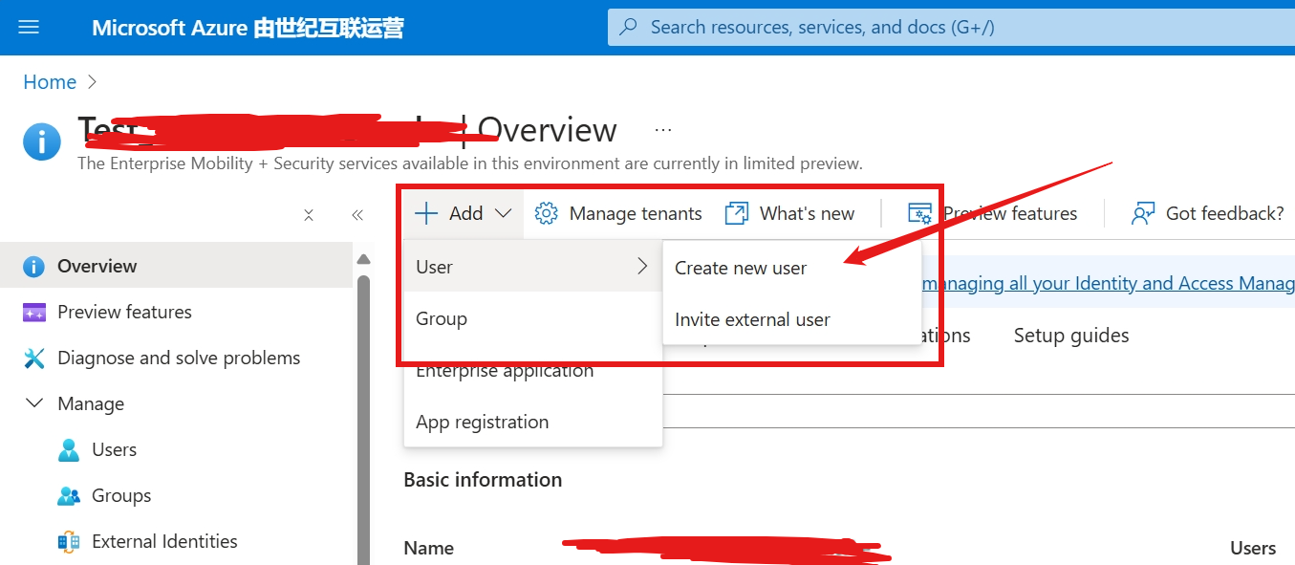The height and width of the screenshot is (565, 1295).
Task: Click the Users icon in sidebar
Action: [x=69, y=450]
